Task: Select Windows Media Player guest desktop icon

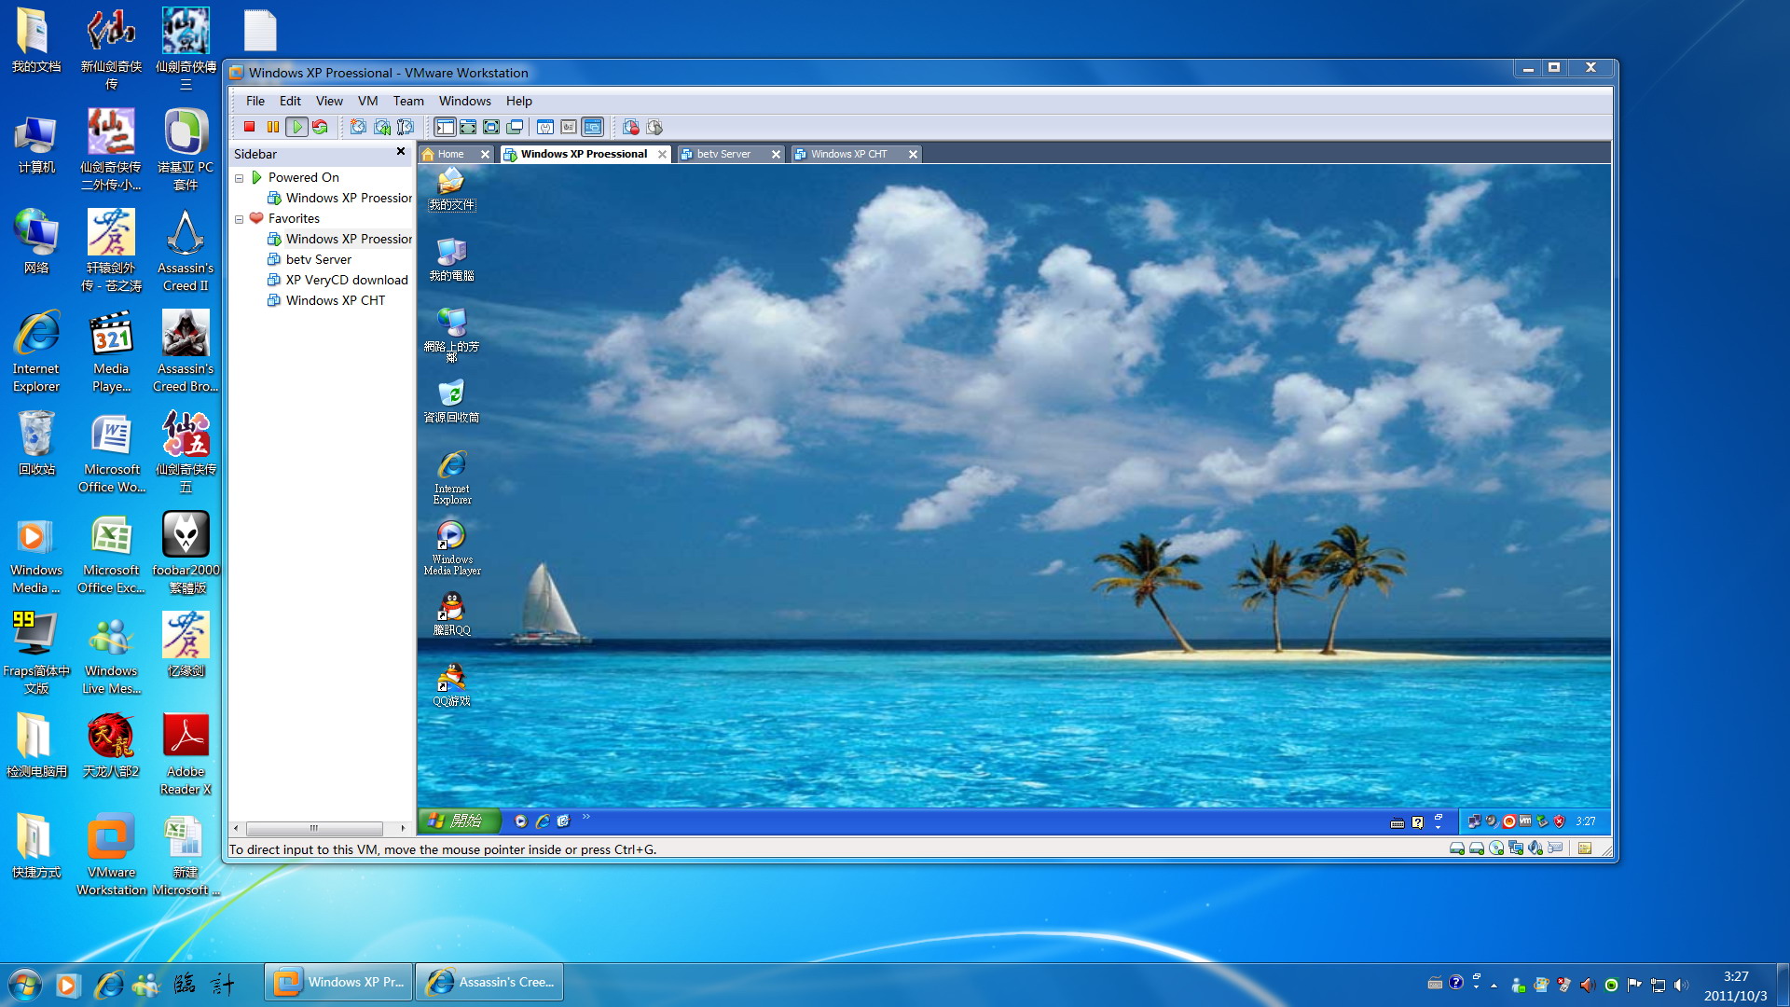Action: click(x=452, y=548)
